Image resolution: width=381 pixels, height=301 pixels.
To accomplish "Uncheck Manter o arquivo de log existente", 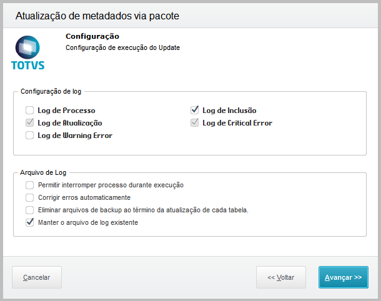I will coord(29,222).
